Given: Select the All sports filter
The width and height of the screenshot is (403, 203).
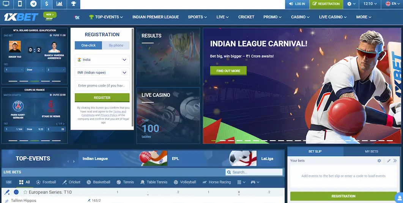Looking at the screenshot, I should (25, 182).
